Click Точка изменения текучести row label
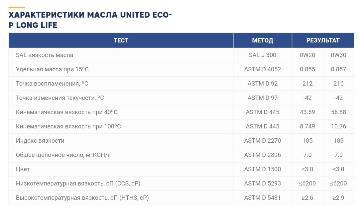This screenshot has height=218, width=359. tap(60, 98)
